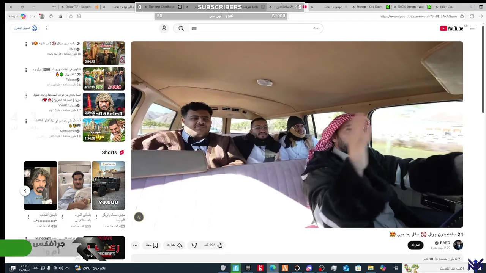The height and width of the screenshot is (273, 486).
Task: Click the YouTube URL in address bar
Action: coord(418,16)
